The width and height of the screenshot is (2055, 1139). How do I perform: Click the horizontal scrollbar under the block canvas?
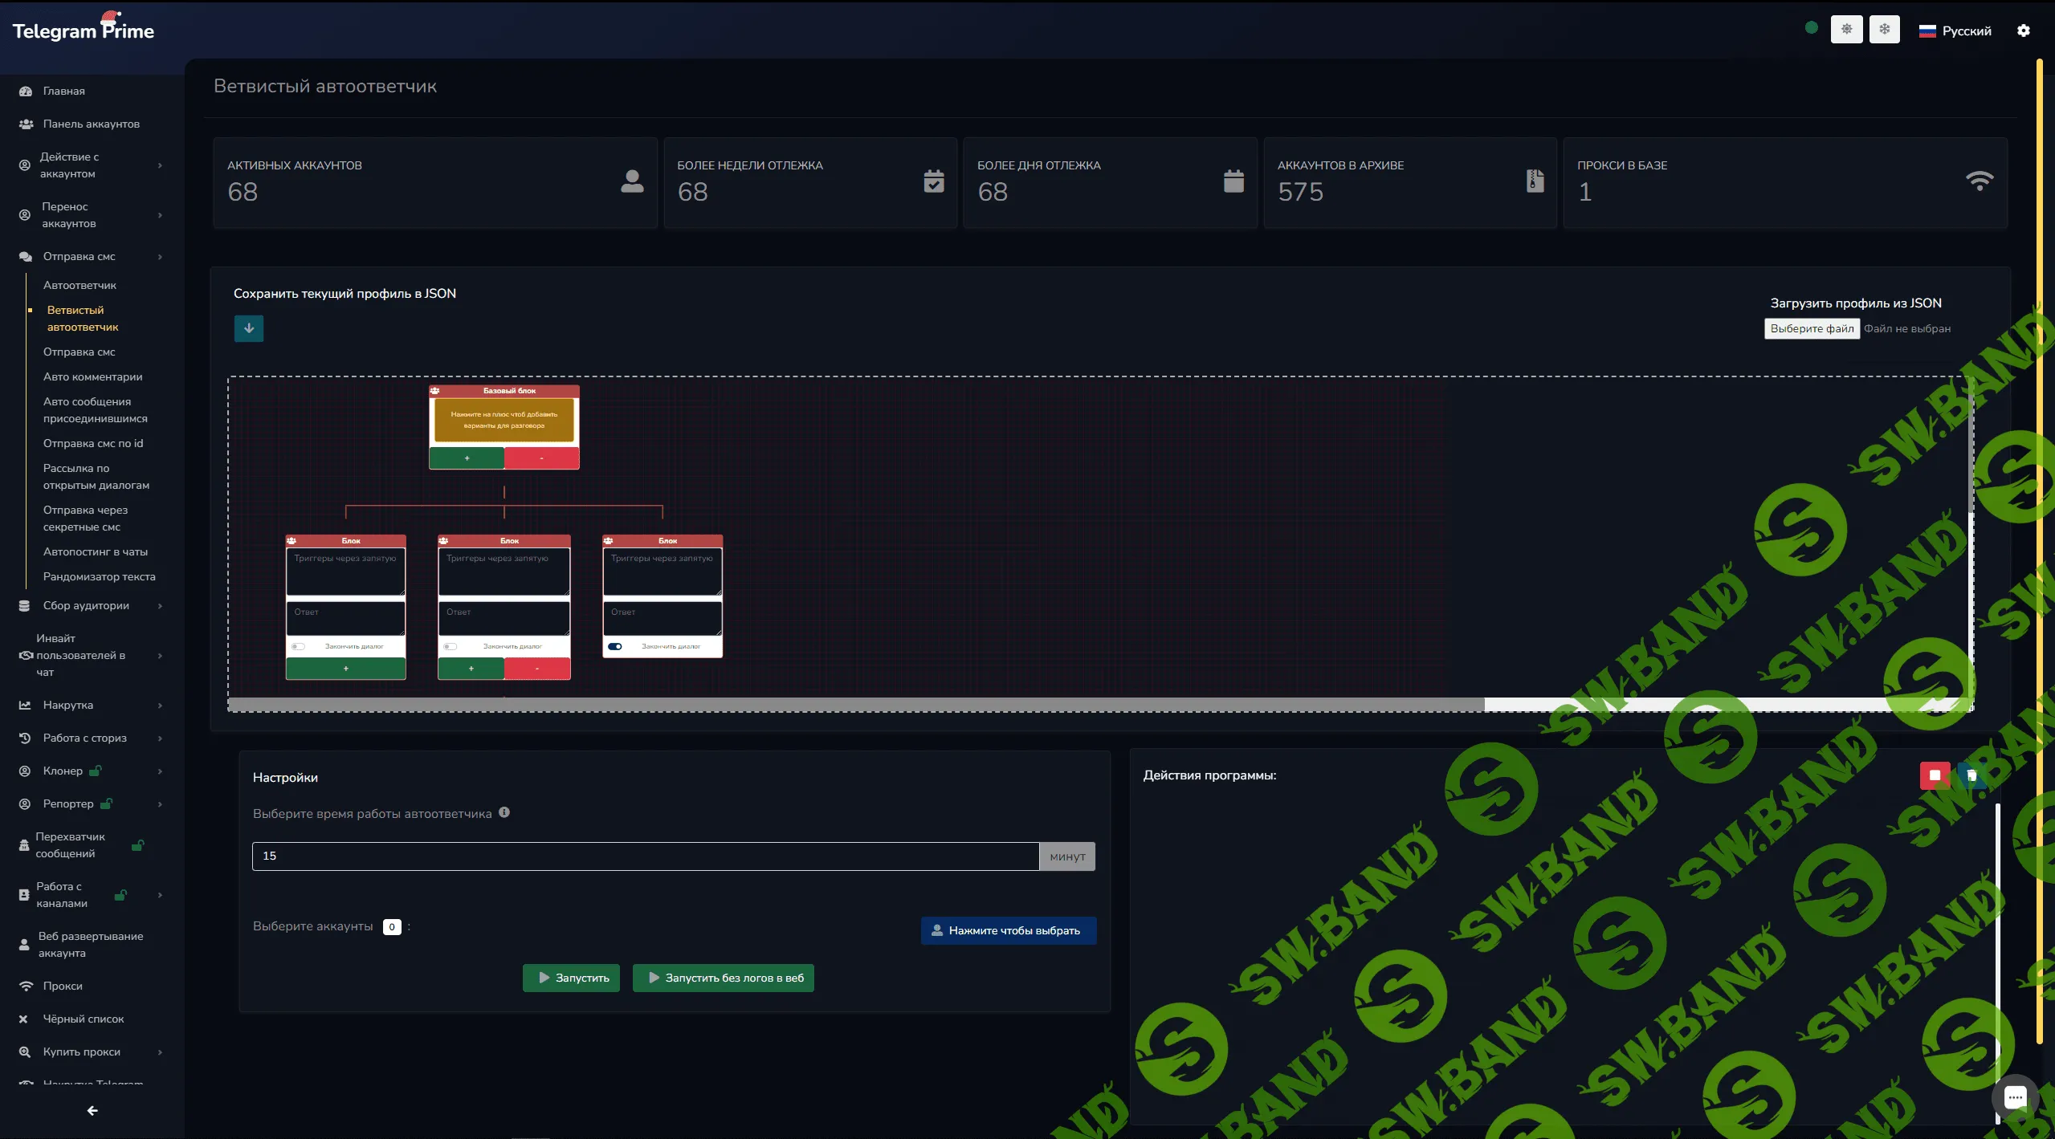855,704
